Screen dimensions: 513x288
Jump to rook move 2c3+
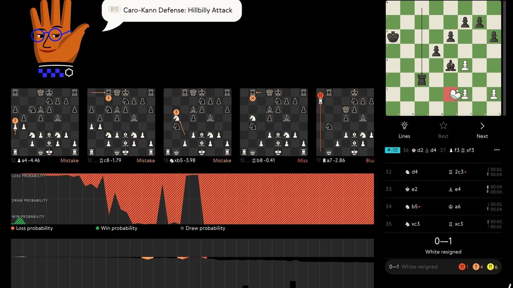[458, 172]
